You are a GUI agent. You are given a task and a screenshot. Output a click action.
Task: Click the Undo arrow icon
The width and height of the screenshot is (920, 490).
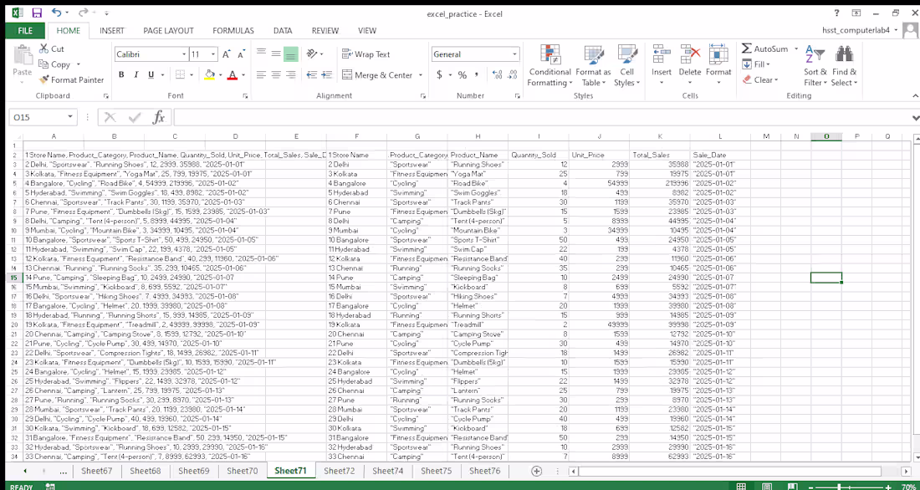56,12
